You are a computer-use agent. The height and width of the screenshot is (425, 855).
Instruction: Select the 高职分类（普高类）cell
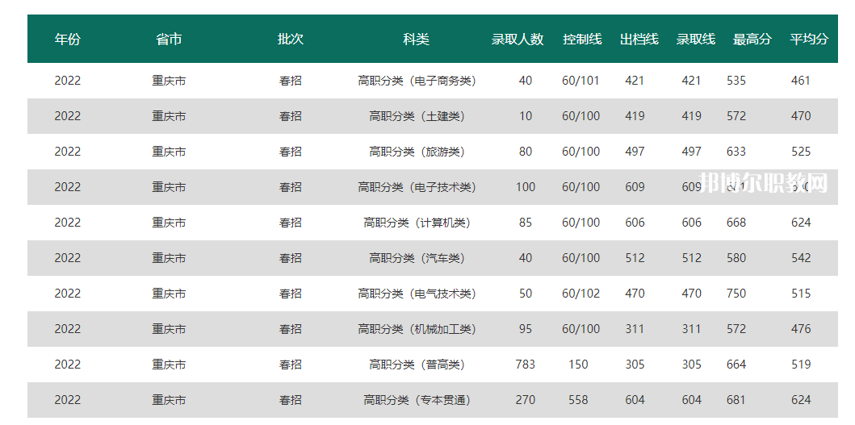(417, 364)
